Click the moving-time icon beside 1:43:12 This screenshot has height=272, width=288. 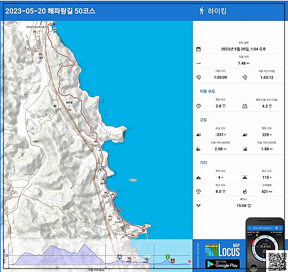tap(245, 78)
